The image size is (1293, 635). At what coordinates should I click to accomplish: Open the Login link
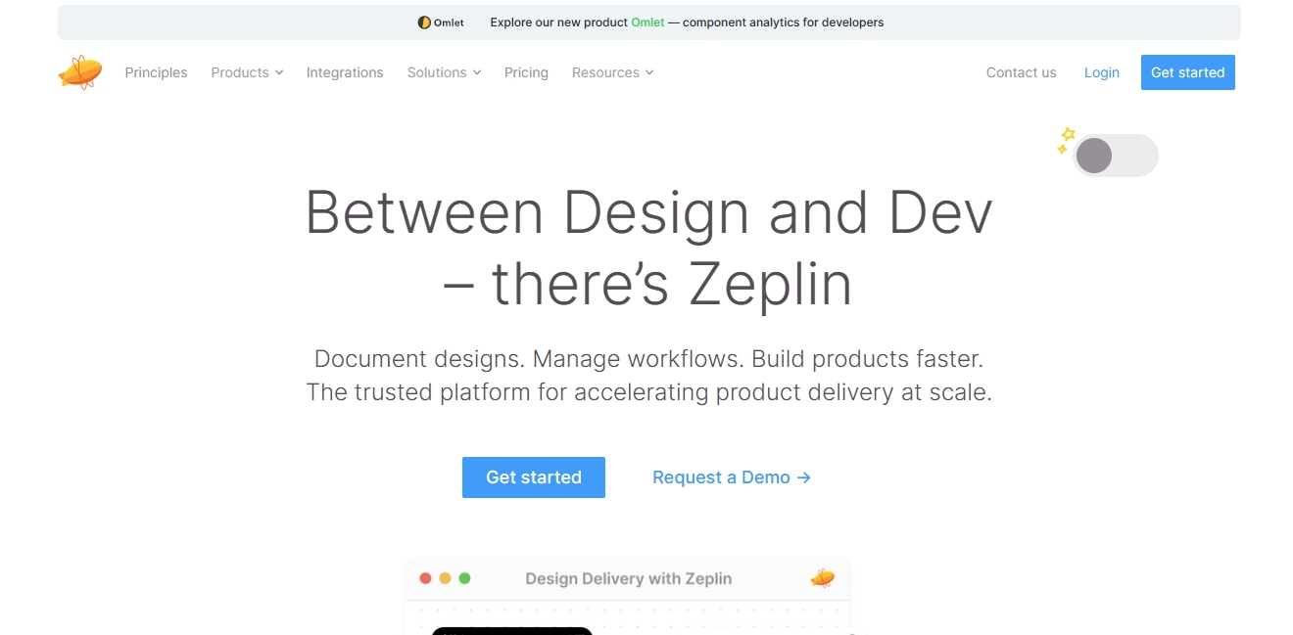[x=1101, y=72]
